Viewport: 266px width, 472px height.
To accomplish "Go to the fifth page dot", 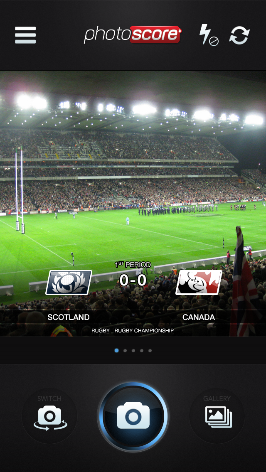I will pos(150,350).
